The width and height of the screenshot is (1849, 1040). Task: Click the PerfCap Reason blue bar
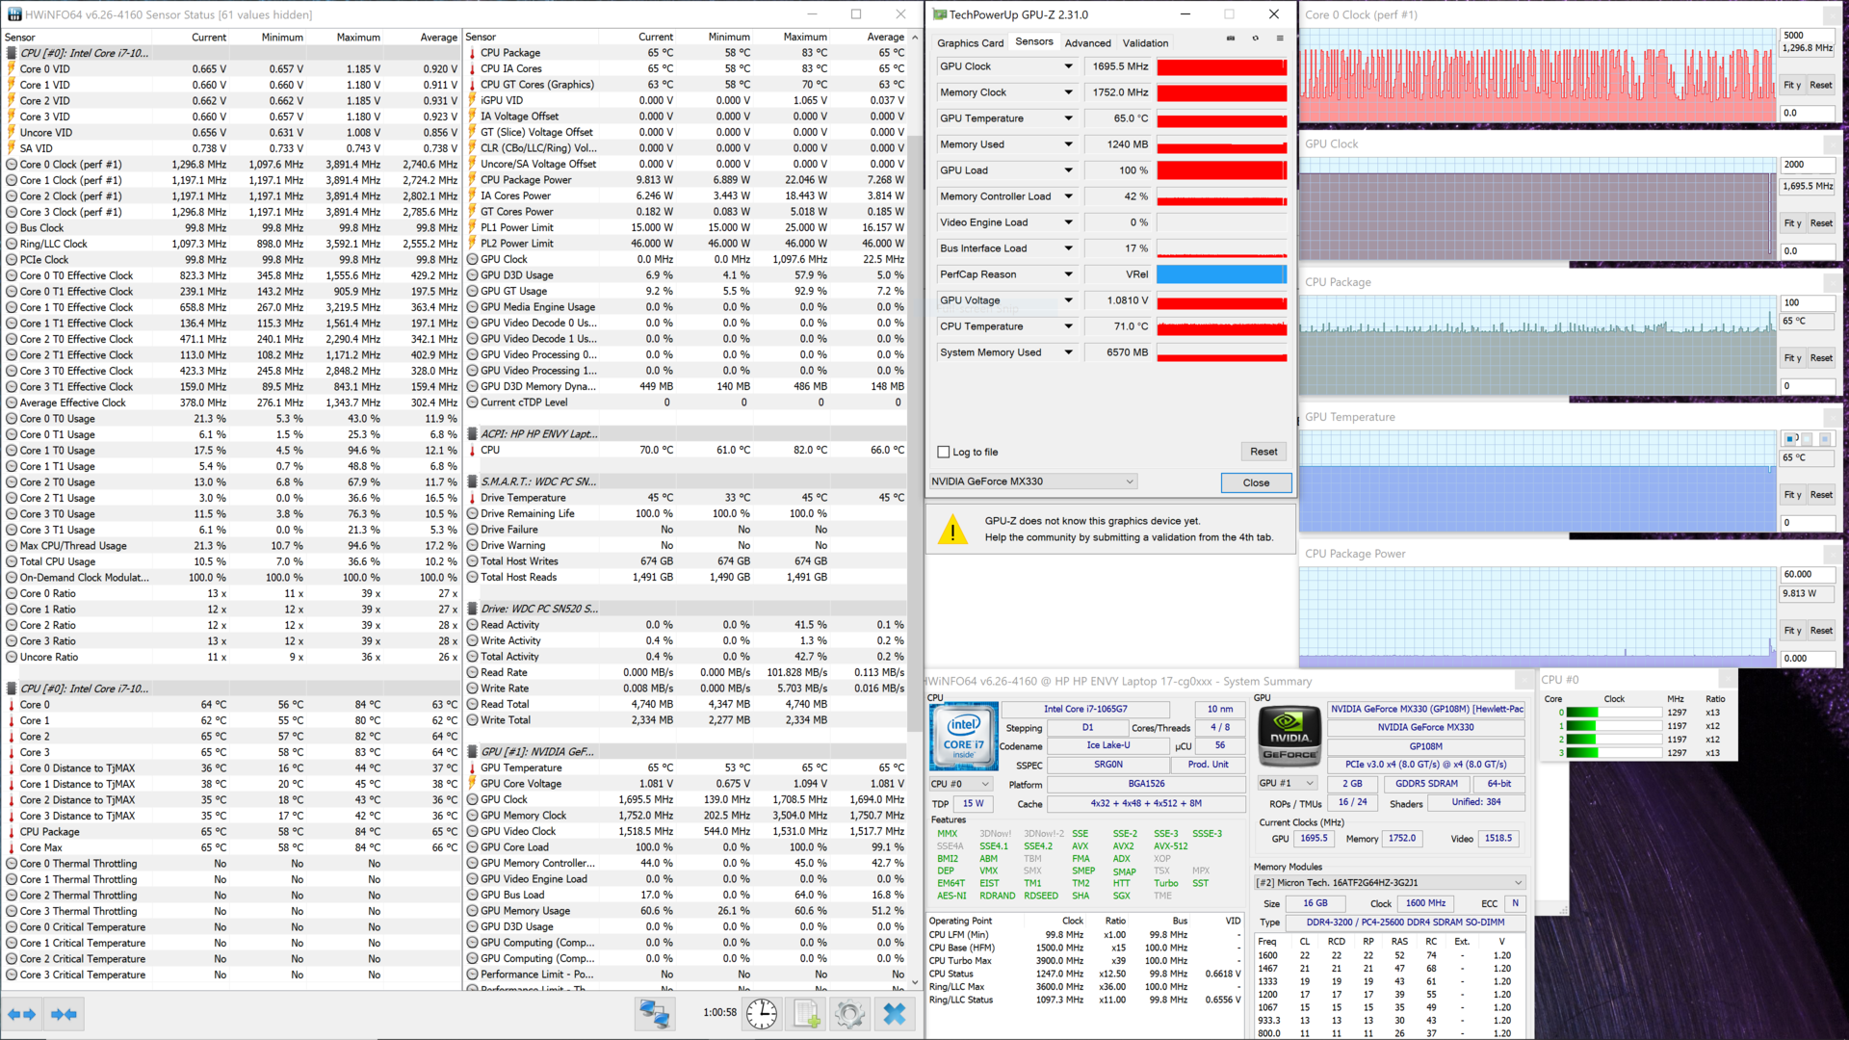(x=1222, y=274)
